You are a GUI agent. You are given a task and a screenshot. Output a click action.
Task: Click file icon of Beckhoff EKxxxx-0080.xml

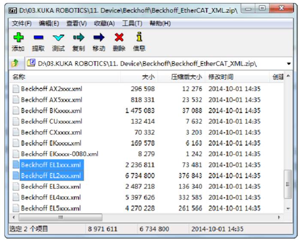pos(16,154)
